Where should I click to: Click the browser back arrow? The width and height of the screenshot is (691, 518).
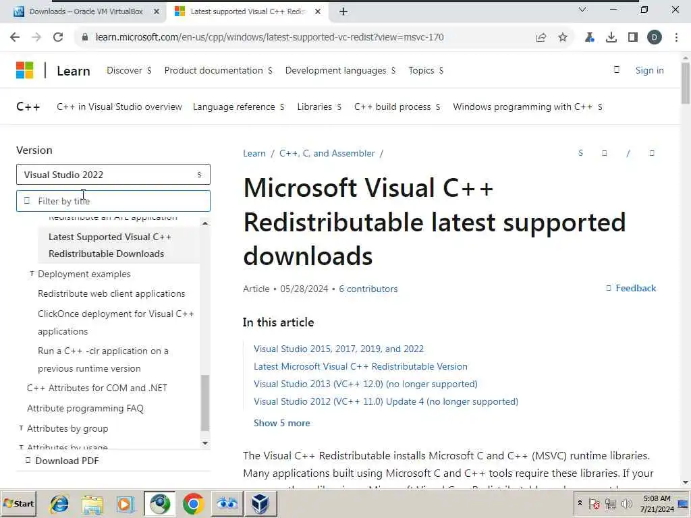(x=15, y=37)
